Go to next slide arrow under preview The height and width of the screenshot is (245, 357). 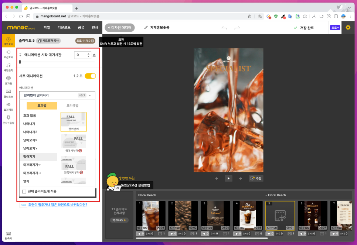coord(241,179)
